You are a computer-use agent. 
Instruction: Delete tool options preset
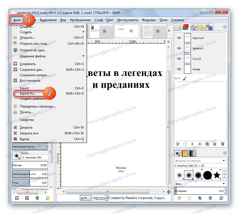pos(37,198)
